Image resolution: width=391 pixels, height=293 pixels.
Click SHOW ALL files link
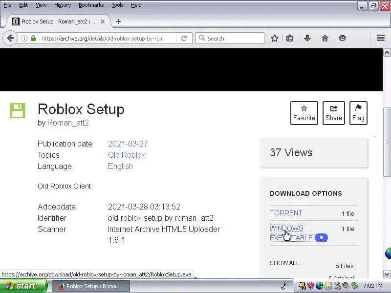click(285, 263)
